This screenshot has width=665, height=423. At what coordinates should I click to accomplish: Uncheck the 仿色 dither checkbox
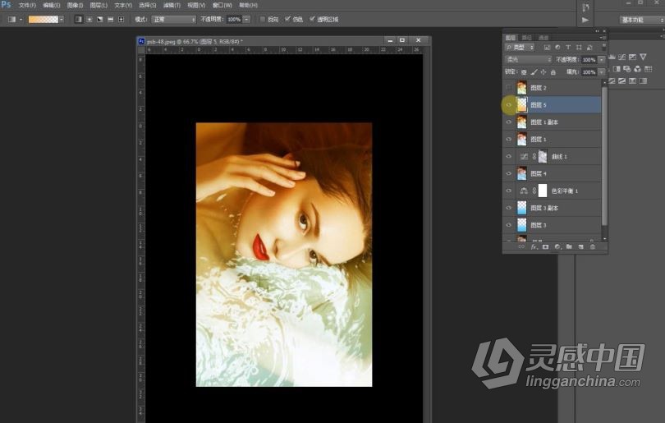(x=287, y=19)
